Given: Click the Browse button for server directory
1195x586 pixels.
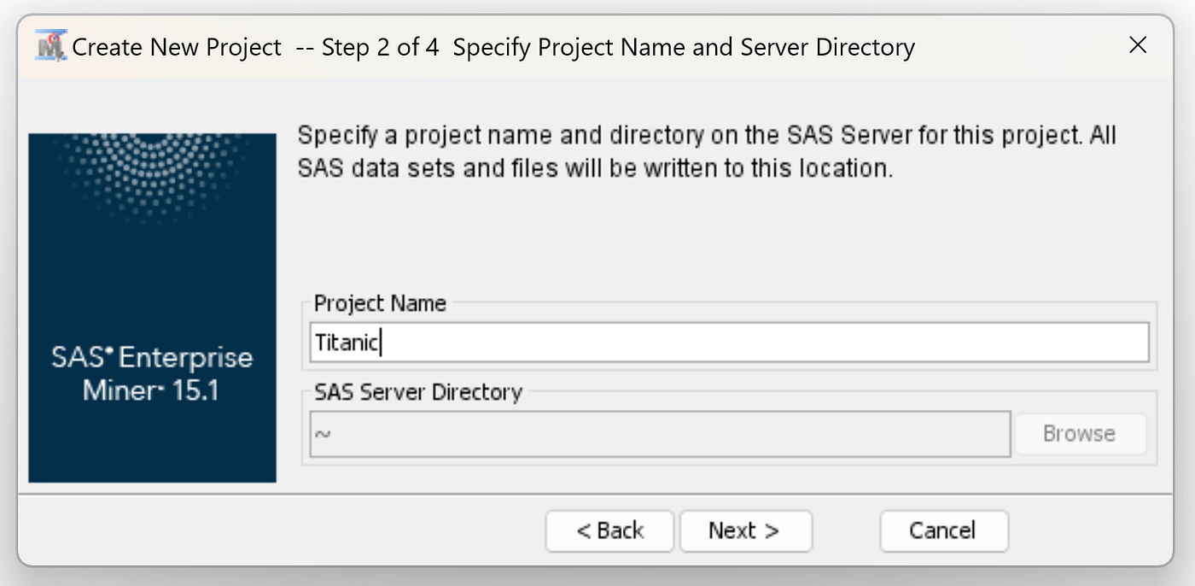Looking at the screenshot, I should [1080, 434].
